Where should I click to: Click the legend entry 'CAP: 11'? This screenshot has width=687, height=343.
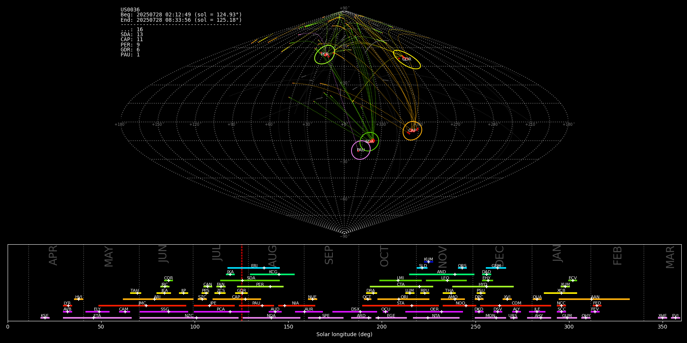[x=132, y=40]
